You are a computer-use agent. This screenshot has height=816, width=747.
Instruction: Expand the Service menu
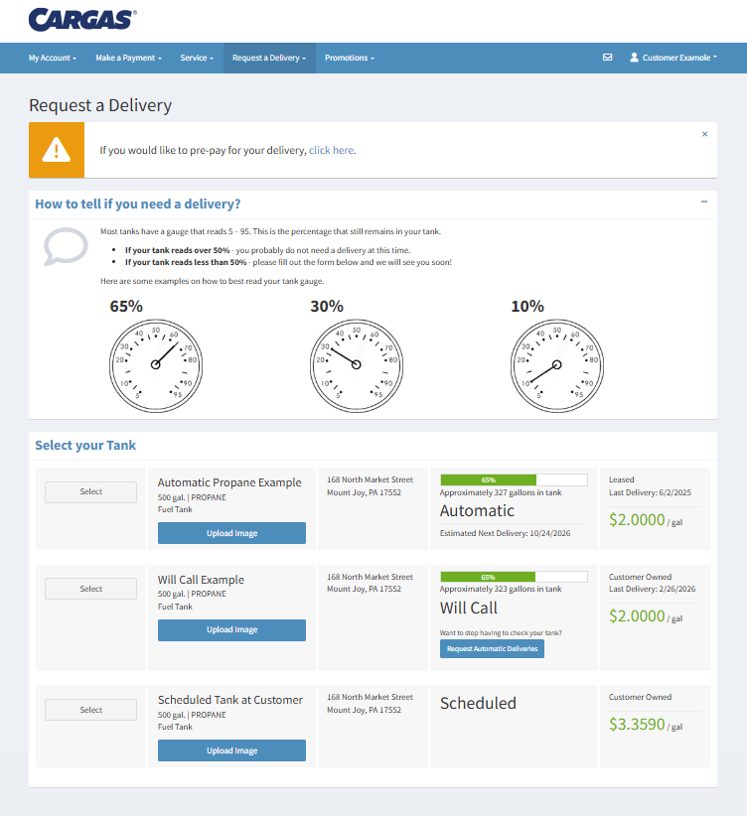[197, 58]
